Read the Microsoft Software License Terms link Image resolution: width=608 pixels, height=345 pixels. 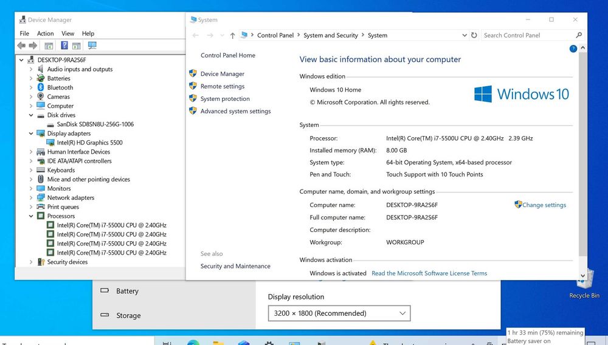[429, 273]
